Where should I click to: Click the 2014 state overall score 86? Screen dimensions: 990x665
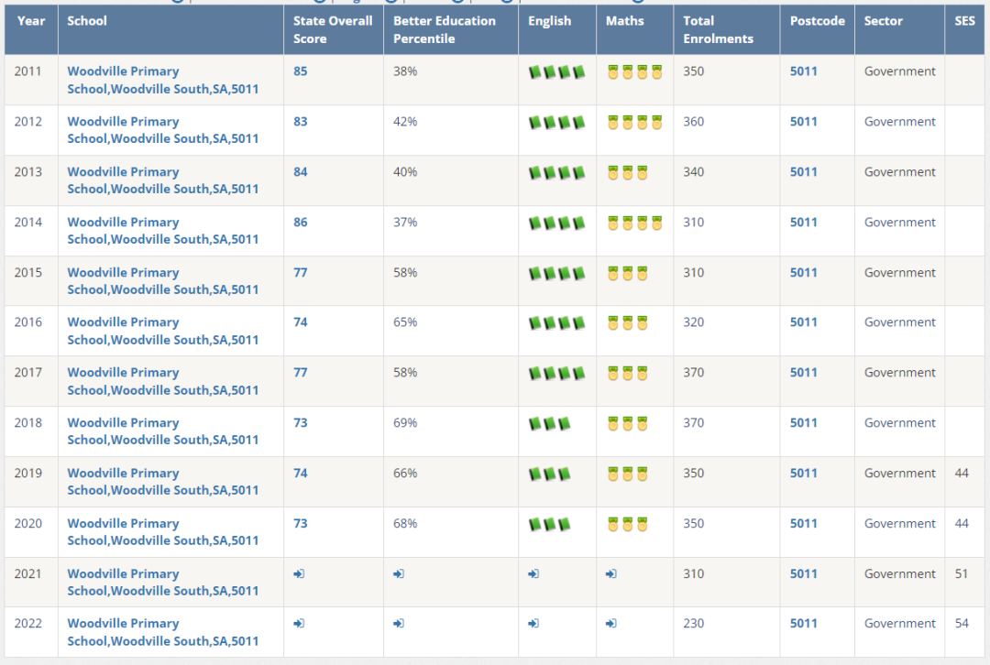[x=300, y=222]
